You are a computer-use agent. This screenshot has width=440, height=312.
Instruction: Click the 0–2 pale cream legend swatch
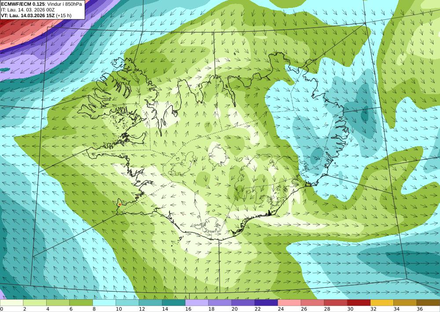[x=11, y=303]
